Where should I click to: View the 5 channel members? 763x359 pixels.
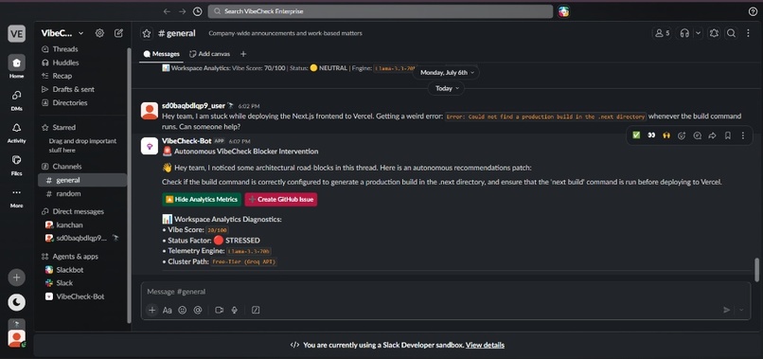663,33
